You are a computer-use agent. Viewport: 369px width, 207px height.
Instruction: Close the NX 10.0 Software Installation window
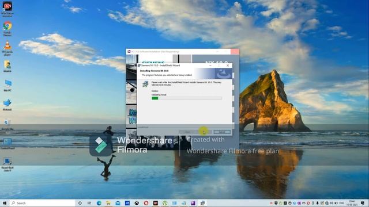coord(235,51)
